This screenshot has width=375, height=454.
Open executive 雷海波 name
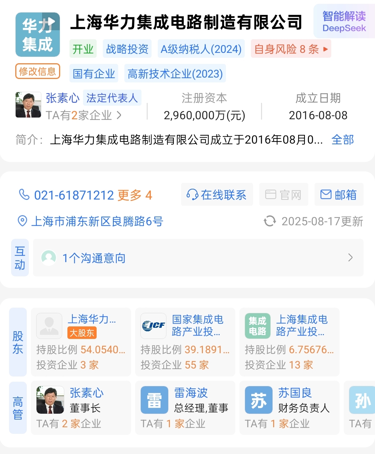coord(191,392)
